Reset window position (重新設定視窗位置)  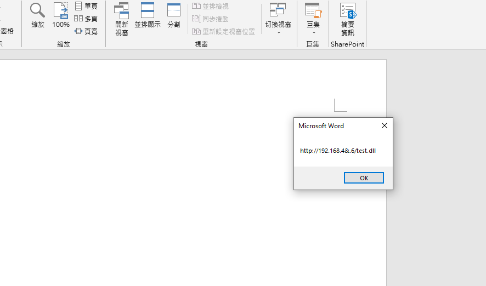(223, 31)
